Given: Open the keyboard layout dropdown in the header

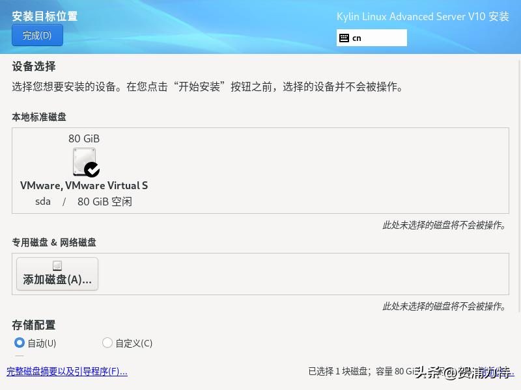Looking at the screenshot, I should click(372, 38).
